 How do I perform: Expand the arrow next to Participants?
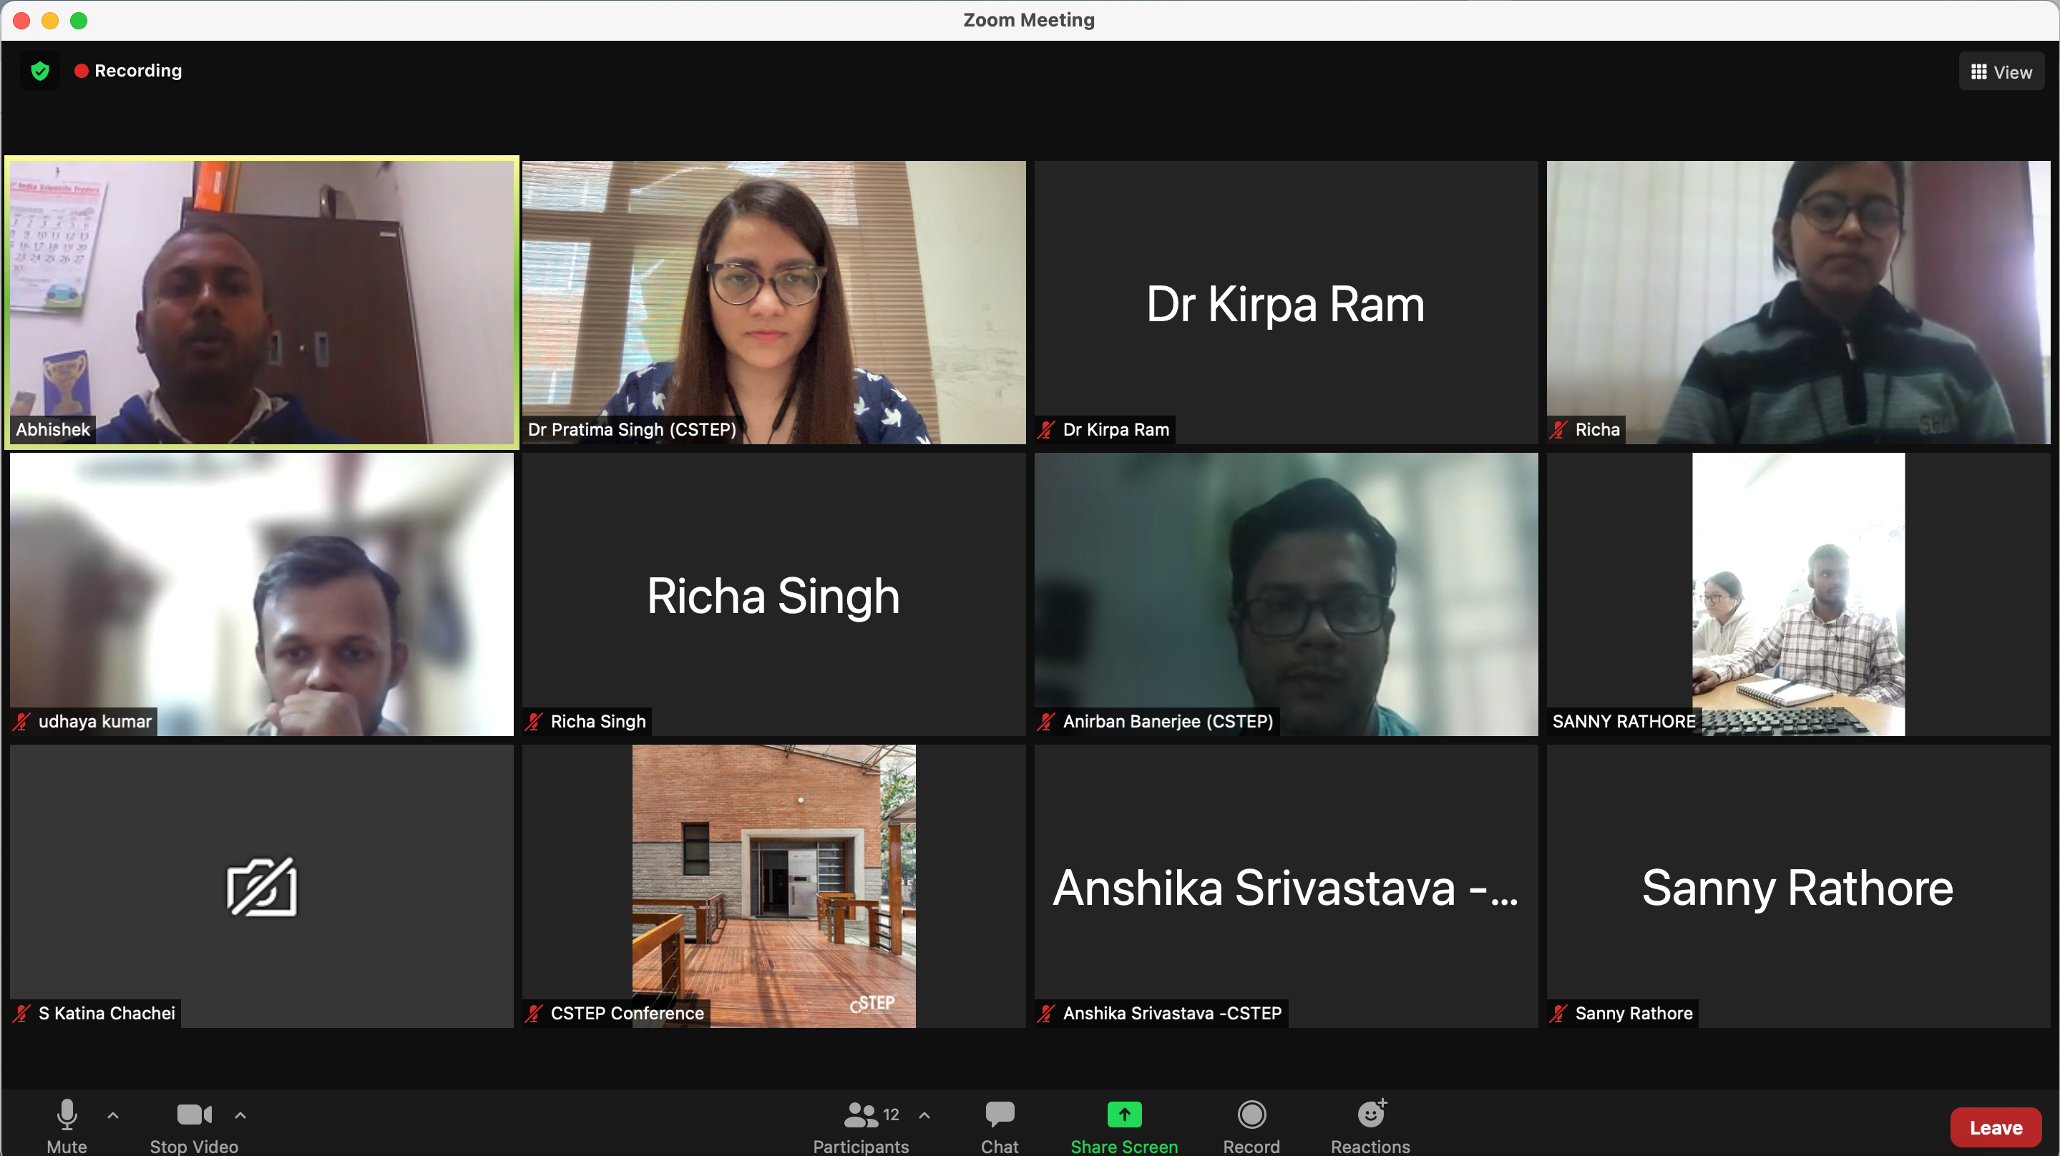tap(924, 1115)
